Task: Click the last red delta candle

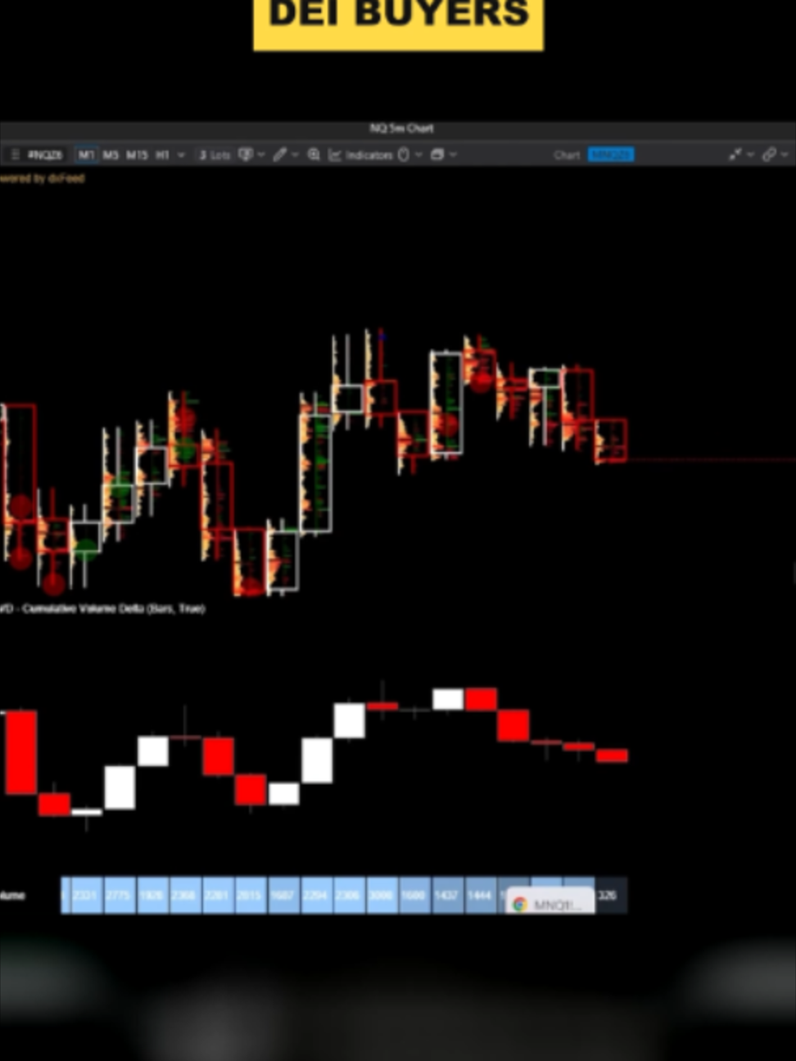Action: 612,756
